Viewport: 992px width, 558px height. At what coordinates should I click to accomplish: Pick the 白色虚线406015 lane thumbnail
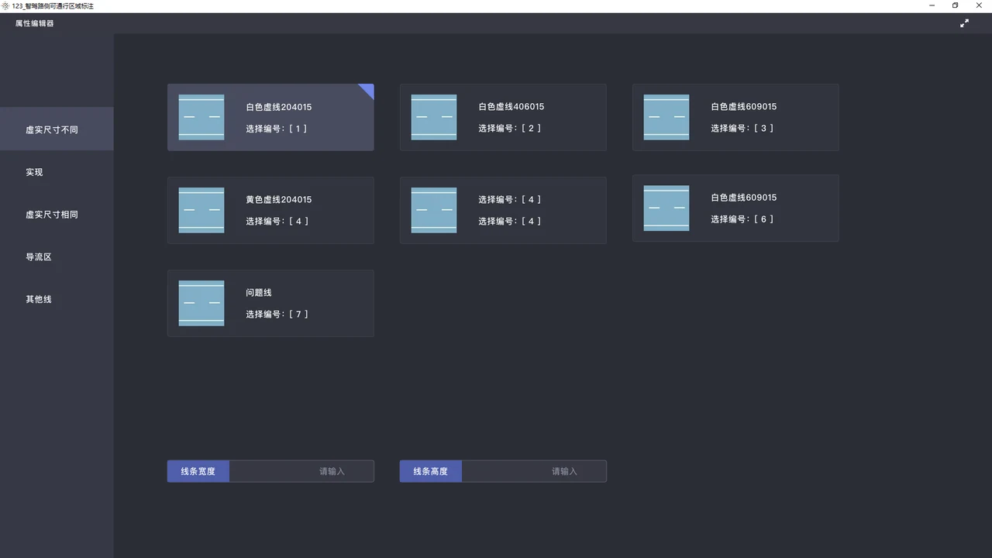point(434,117)
